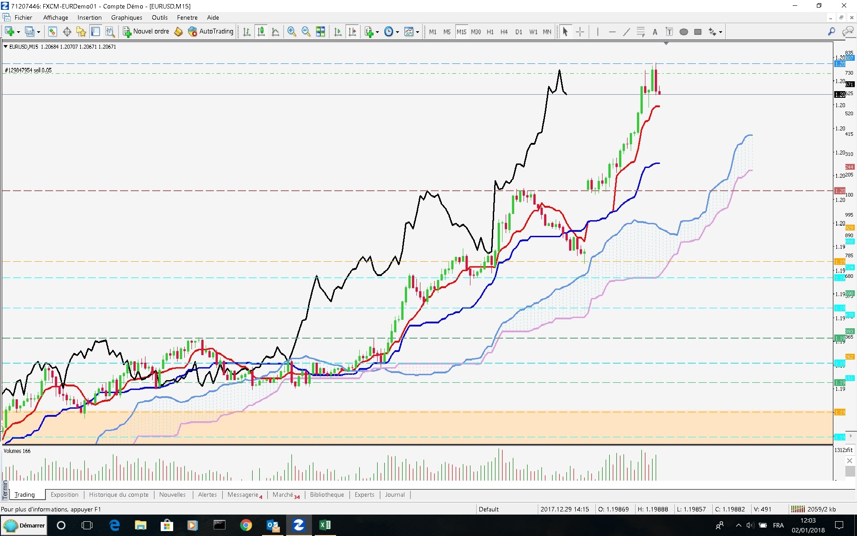
Task: Switch to the D1 timeframe
Action: pos(519,32)
